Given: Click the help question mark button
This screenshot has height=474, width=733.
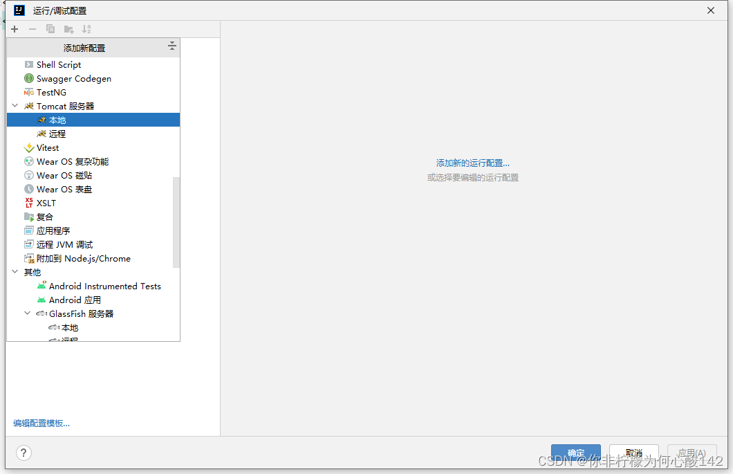Looking at the screenshot, I should point(24,453).
